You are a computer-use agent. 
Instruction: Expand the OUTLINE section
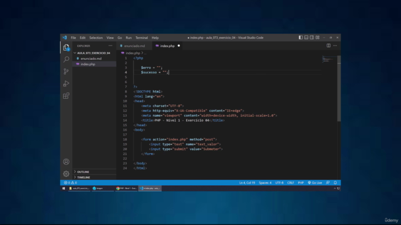[95, 172]
